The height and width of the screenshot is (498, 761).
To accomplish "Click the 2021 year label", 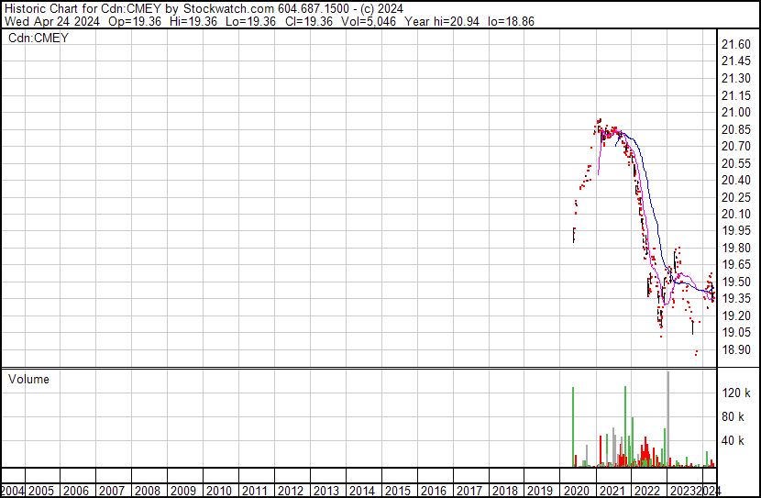I will click(612, 491).
